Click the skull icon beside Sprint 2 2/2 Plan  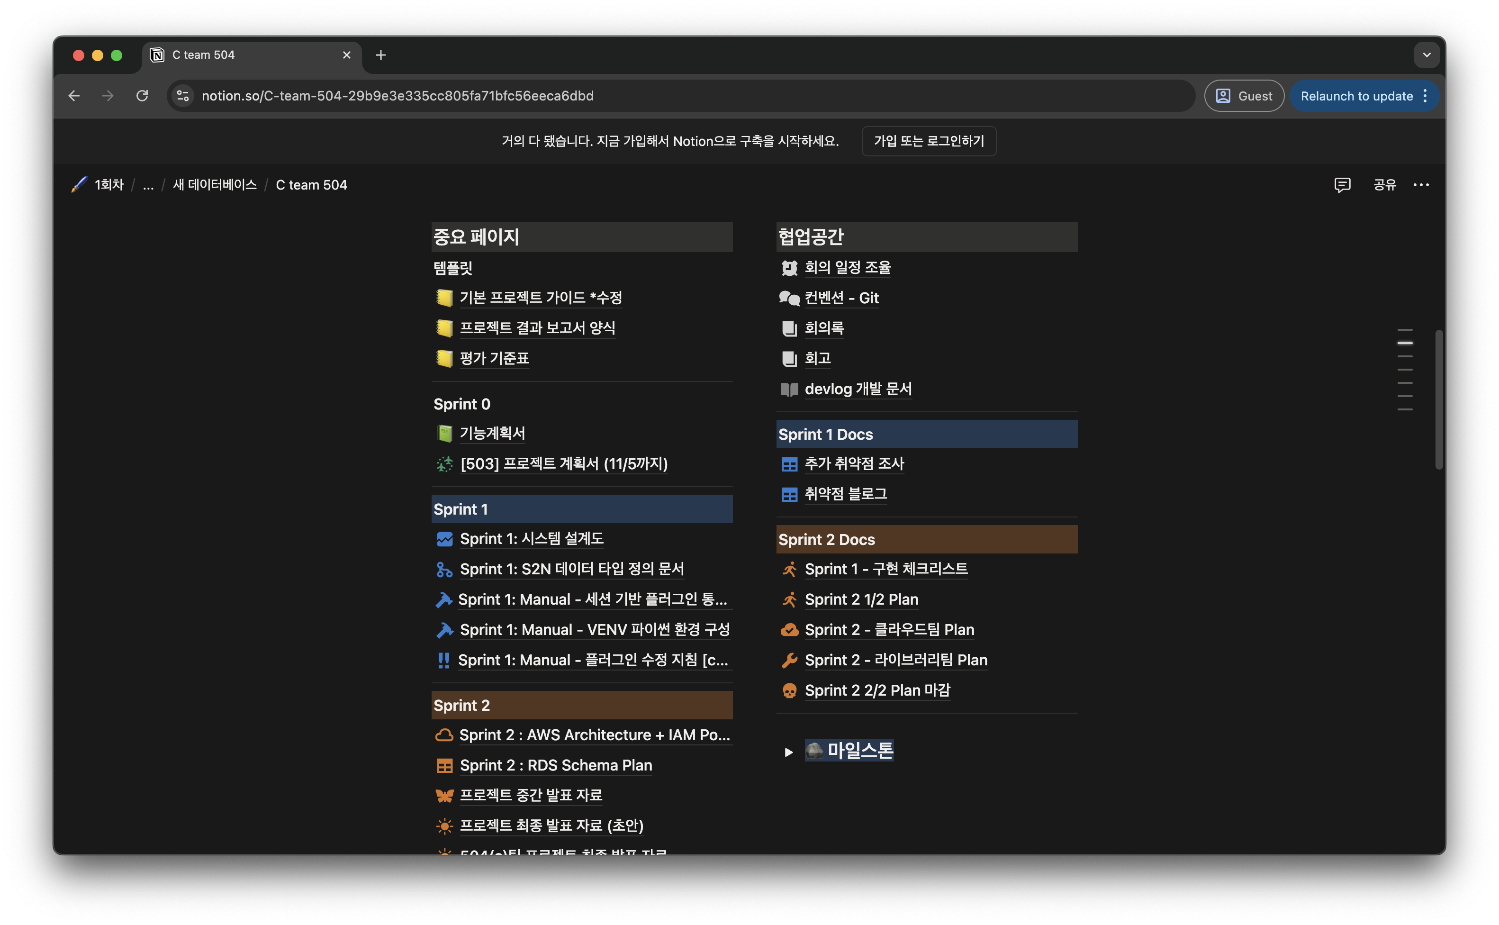click(789, 691)
